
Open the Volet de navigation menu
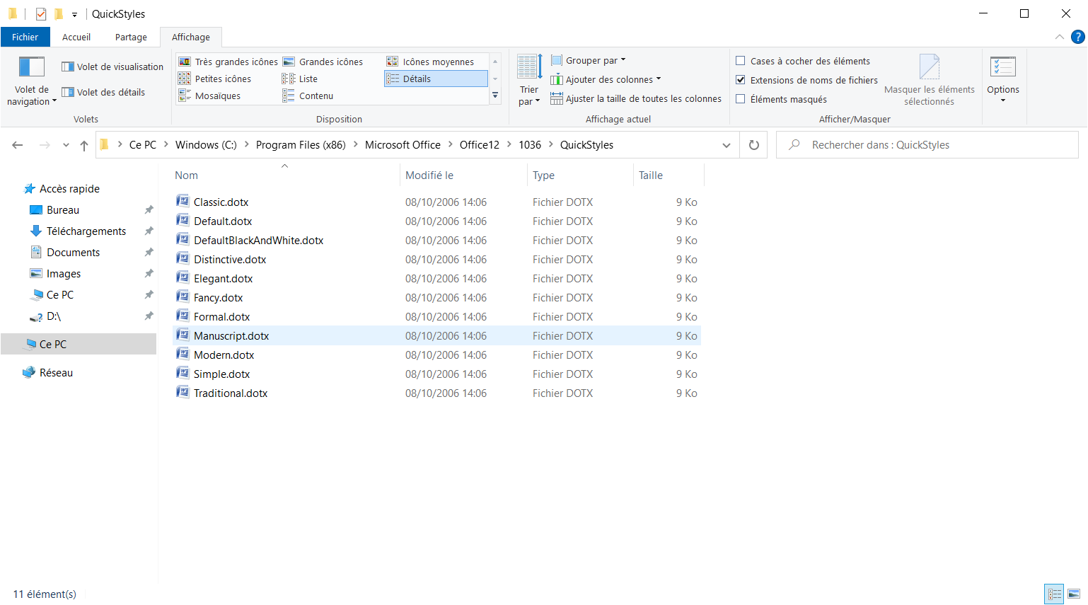[32, 81]
